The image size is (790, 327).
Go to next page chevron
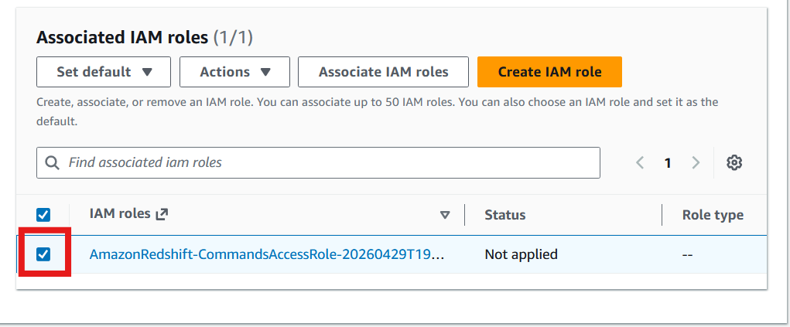tap(696, 162)
